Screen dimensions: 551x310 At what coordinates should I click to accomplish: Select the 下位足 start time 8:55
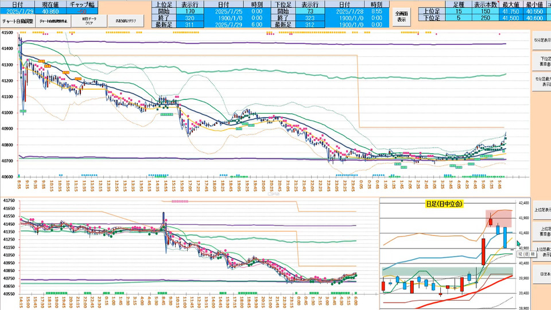coord(377,11)
